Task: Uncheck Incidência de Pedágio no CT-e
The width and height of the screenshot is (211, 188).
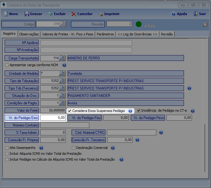Action: click(x=139, y=111)
